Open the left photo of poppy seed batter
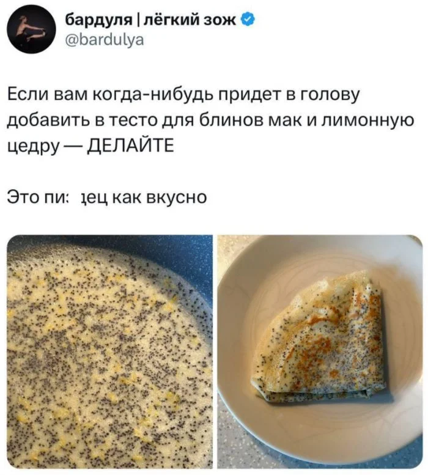Screen dimensions: 428x475 click(109, 352)
